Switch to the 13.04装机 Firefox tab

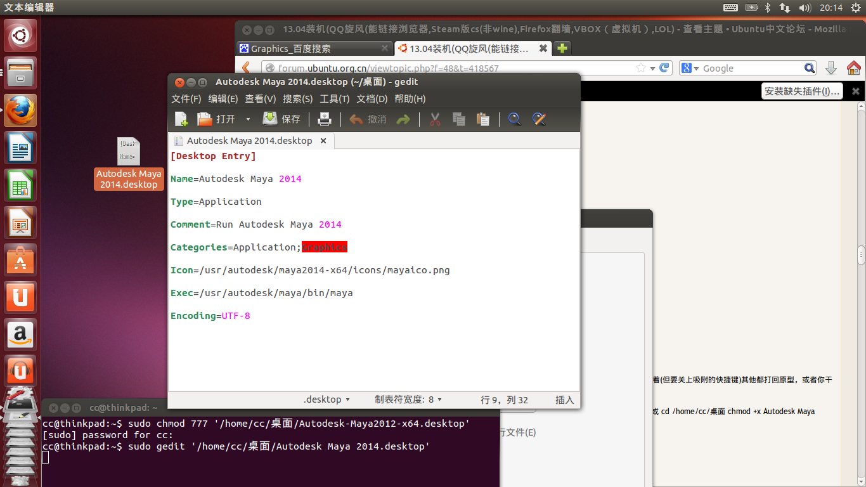[x=472, y=48]
